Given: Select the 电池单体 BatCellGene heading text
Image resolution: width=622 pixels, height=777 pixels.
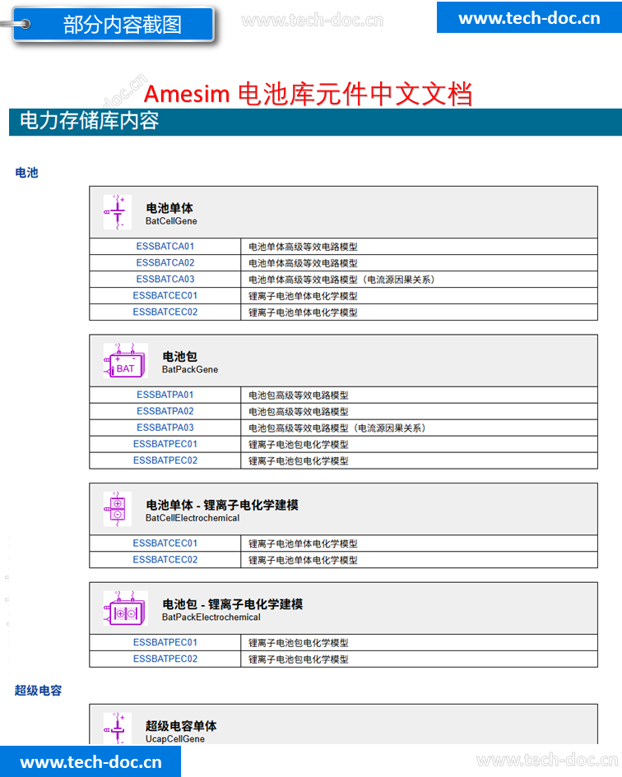Looking at the screenshot, I should (171, 214).
